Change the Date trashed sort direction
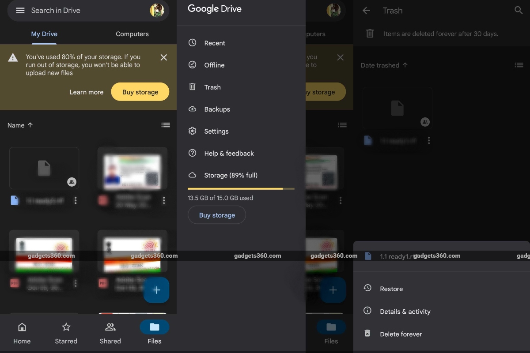 click(405, 65)
